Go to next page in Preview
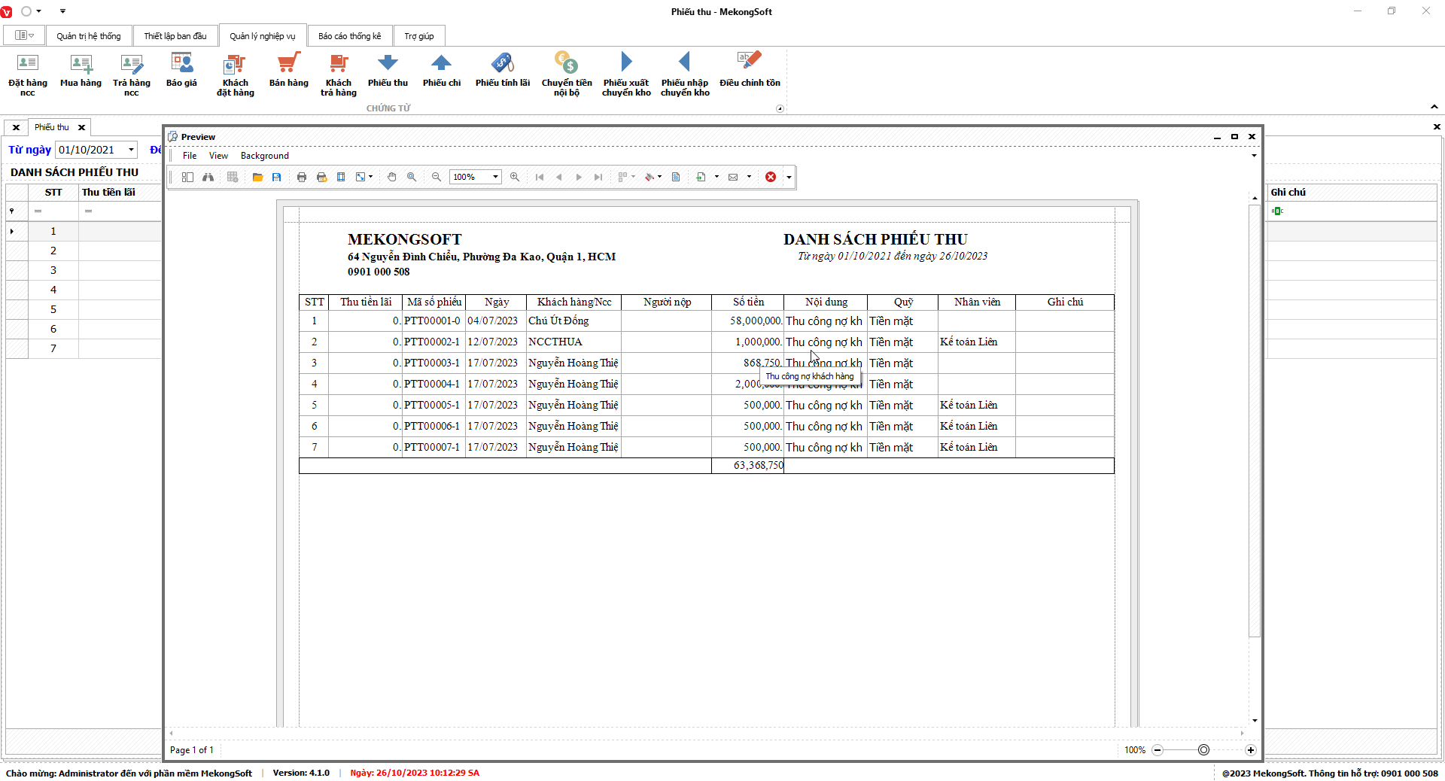 click(x=579, y=177)
